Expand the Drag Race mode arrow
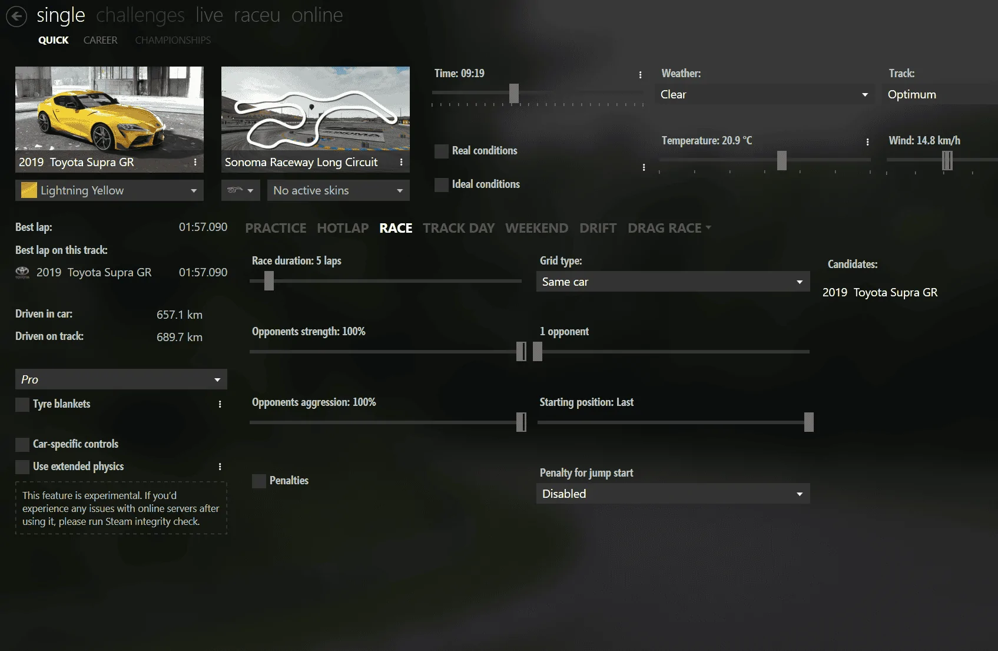 [x=708, y=227]
